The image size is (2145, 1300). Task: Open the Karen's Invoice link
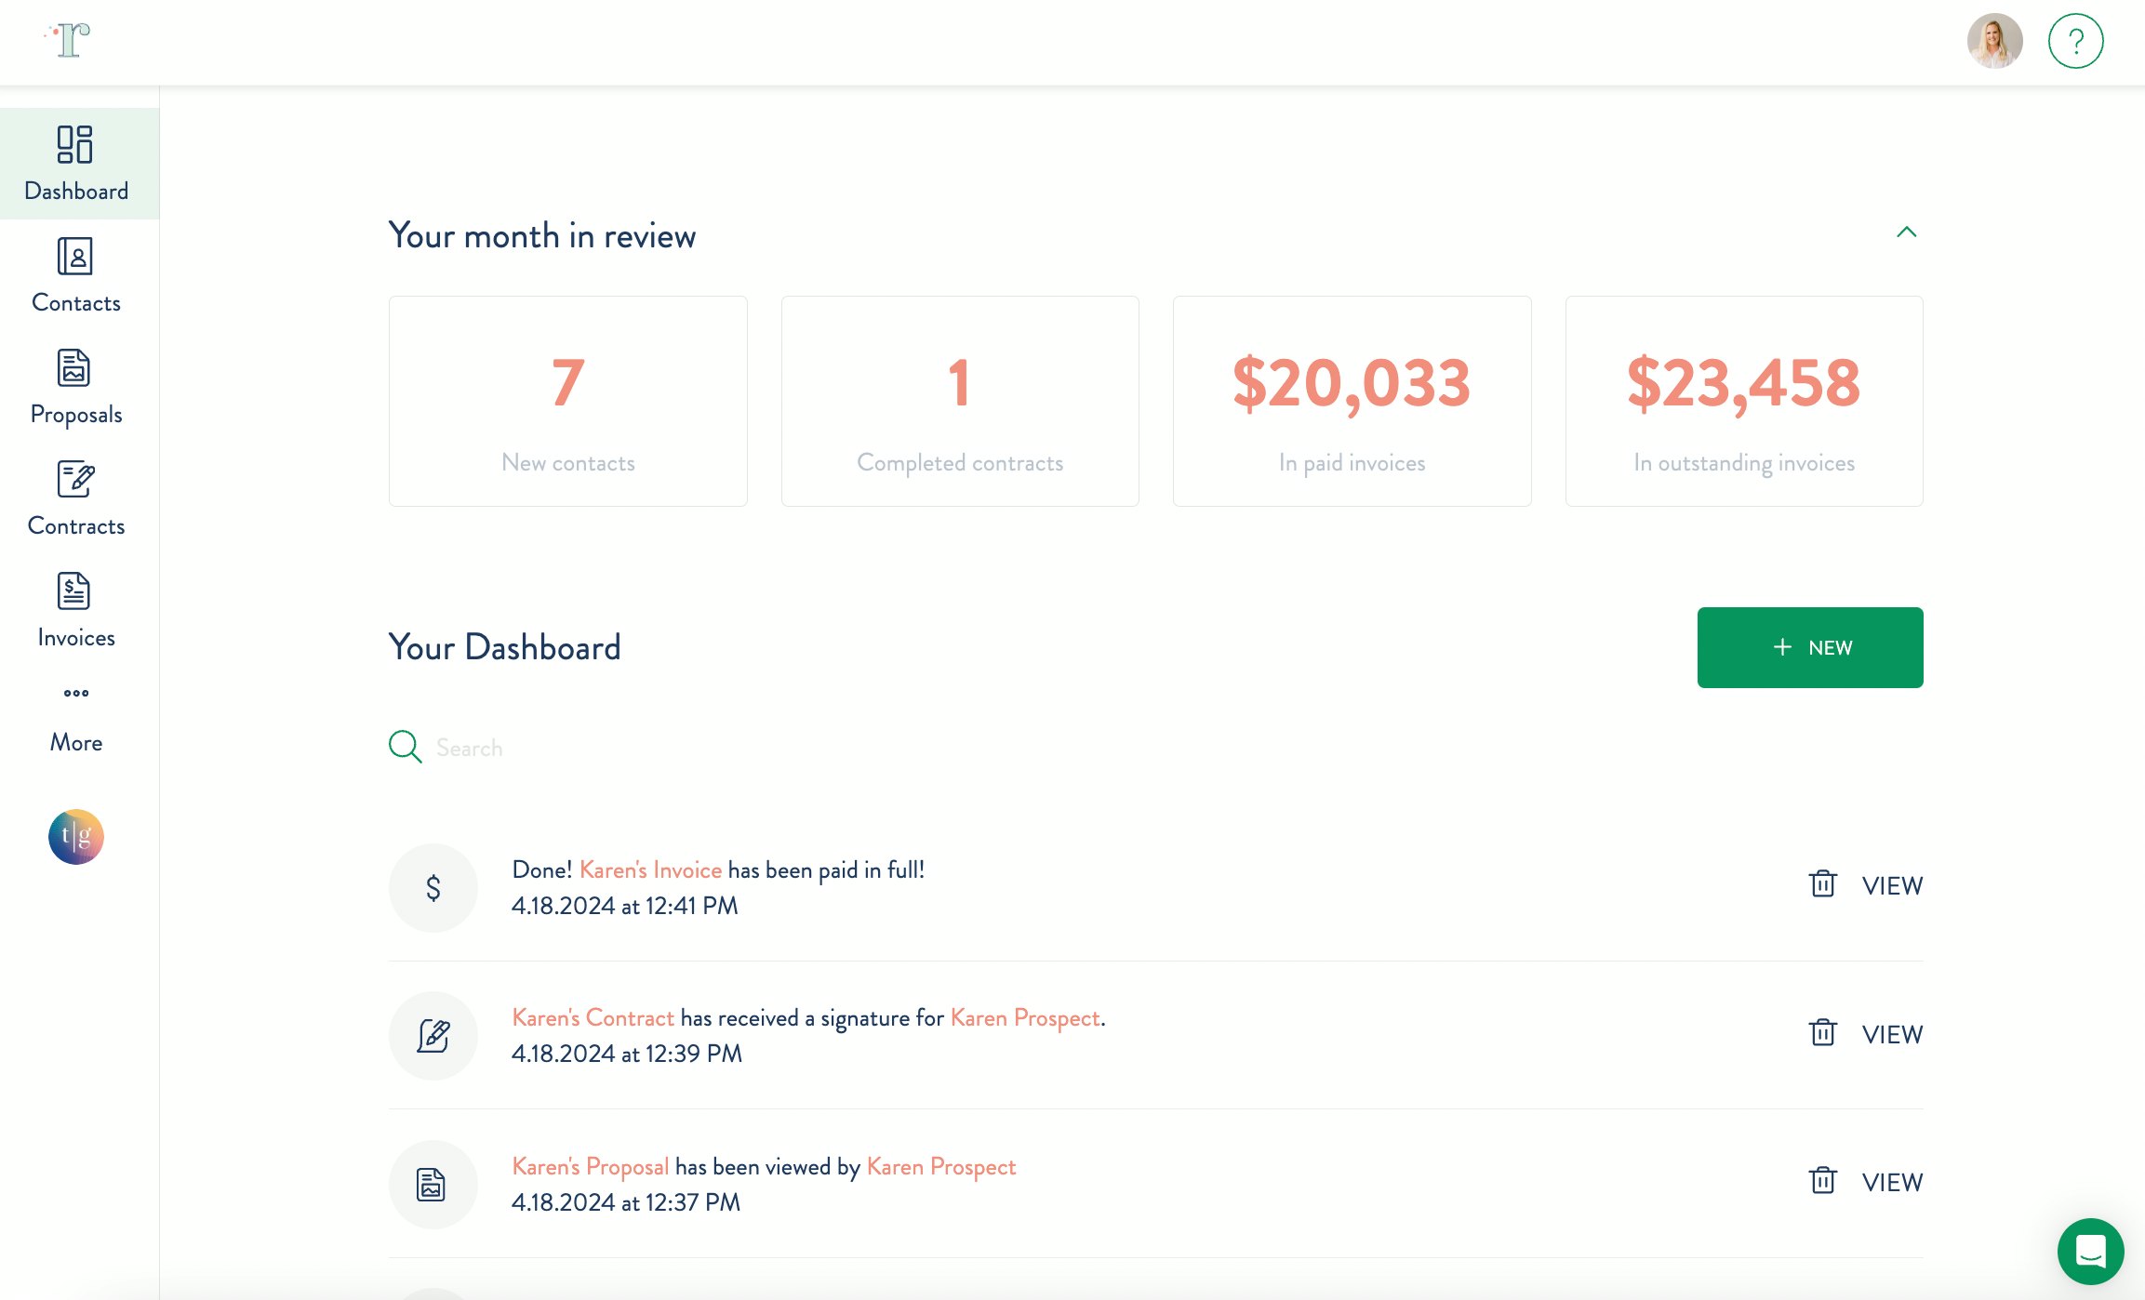[x=650, y=869]
